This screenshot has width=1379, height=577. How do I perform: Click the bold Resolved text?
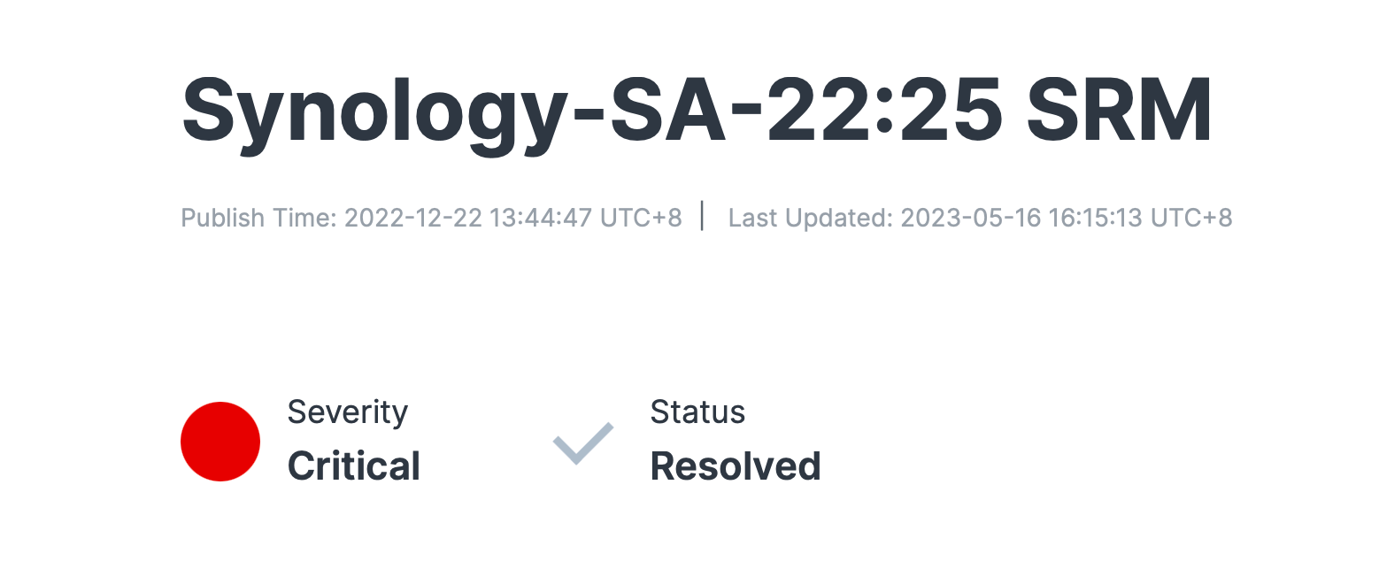pyautogui.click(x=736, y=466)
